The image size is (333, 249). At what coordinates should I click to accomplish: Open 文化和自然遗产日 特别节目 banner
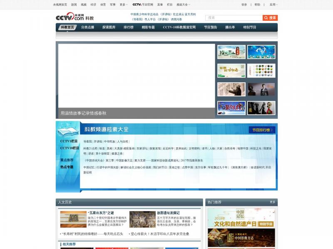[241, 218]
